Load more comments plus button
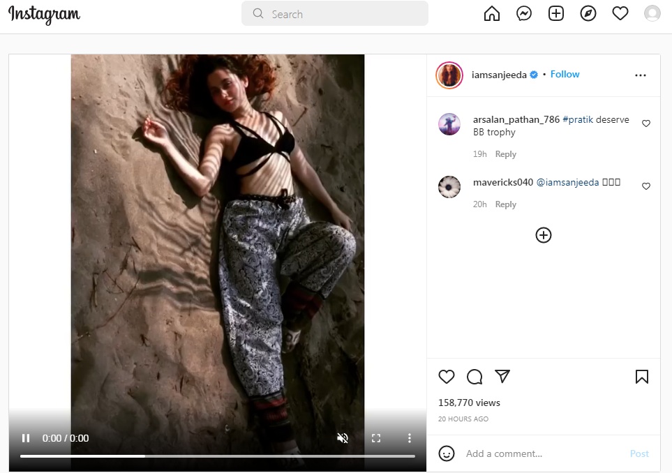The image size is (672, 473). point(544,235)
